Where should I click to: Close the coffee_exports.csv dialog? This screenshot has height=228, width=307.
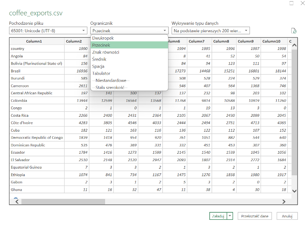tap(302, 3)
